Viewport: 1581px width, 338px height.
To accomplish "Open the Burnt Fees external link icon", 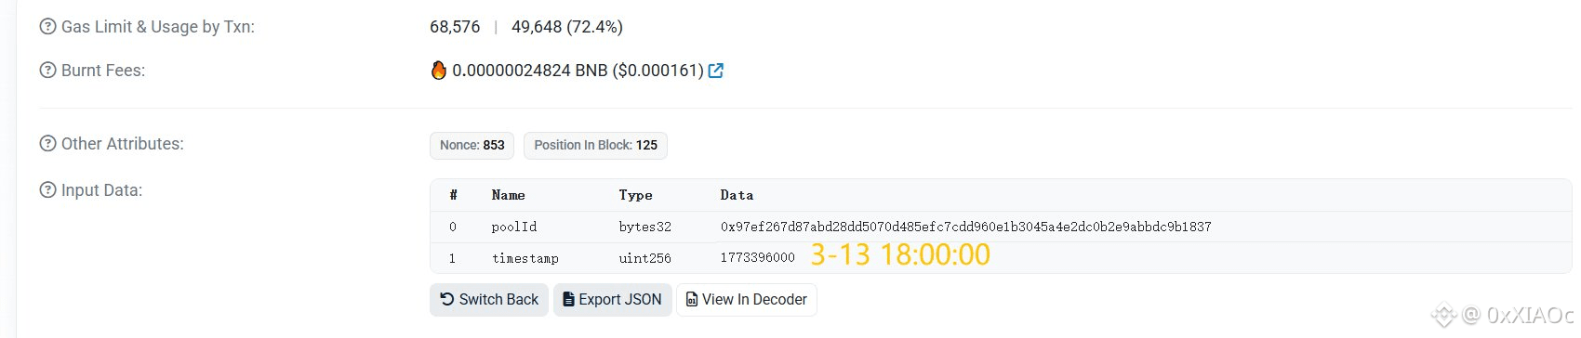I will point(716,71).
